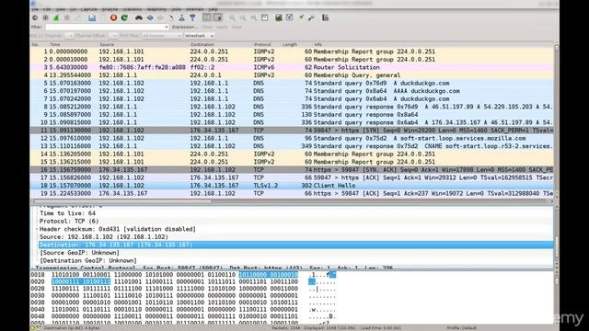Select packet 3 Router Solicitation row
Viewport: 589px width, 331px height.
tap(292, 67)
